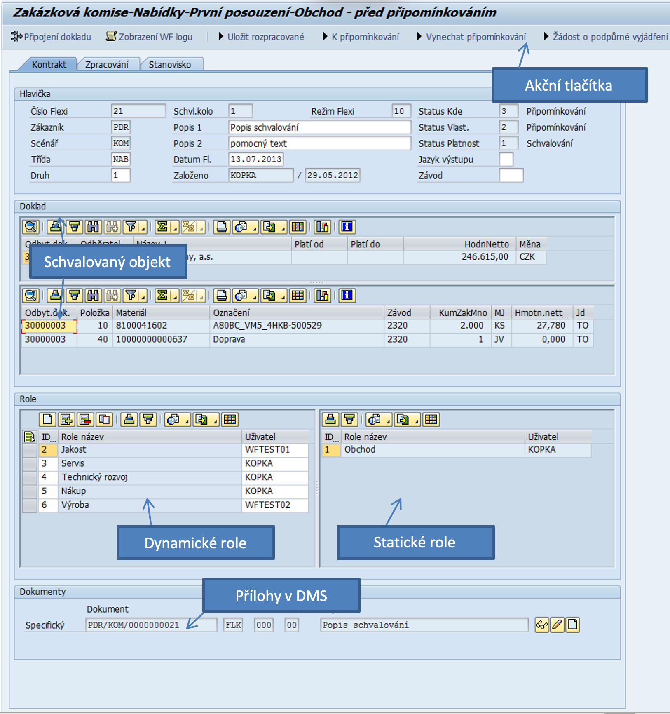670x714 pixels.
Task: Click into Popis 2 field 'pomocný text'
Action: tap(319, 143)
